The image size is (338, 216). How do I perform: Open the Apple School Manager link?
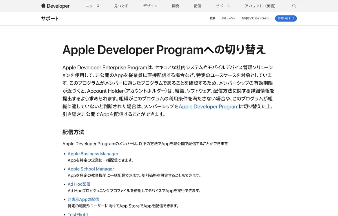[91, 169]
